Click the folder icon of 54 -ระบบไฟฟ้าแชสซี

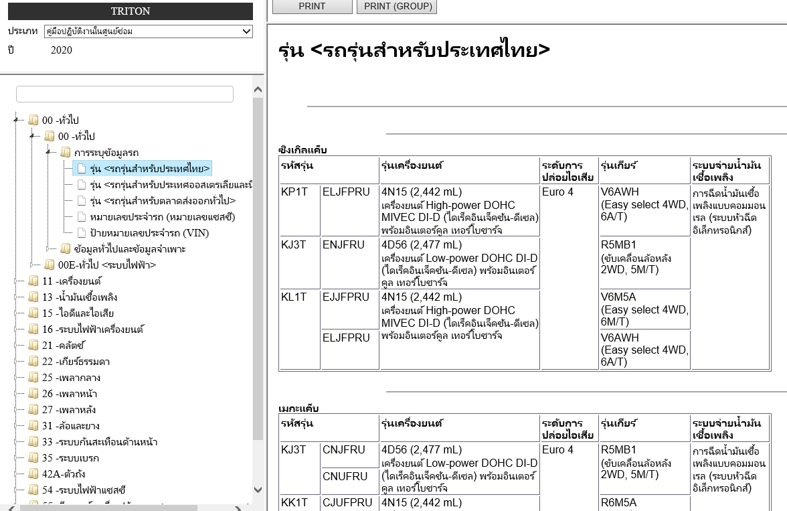click(33, 490)
